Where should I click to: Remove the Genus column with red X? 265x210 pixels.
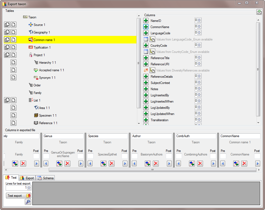click(x=67, y=163)
